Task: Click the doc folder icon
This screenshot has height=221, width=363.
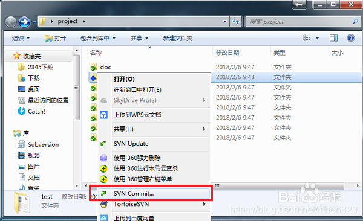Action: [x=94, y=67]
